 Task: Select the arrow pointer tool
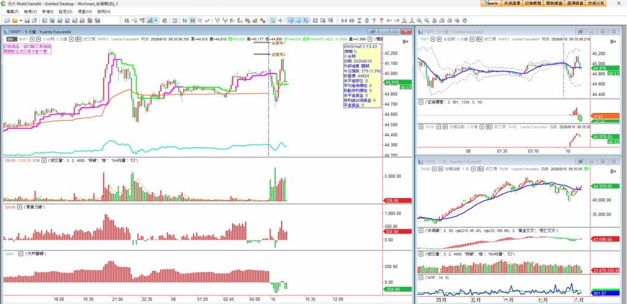[x=272, y=20]
